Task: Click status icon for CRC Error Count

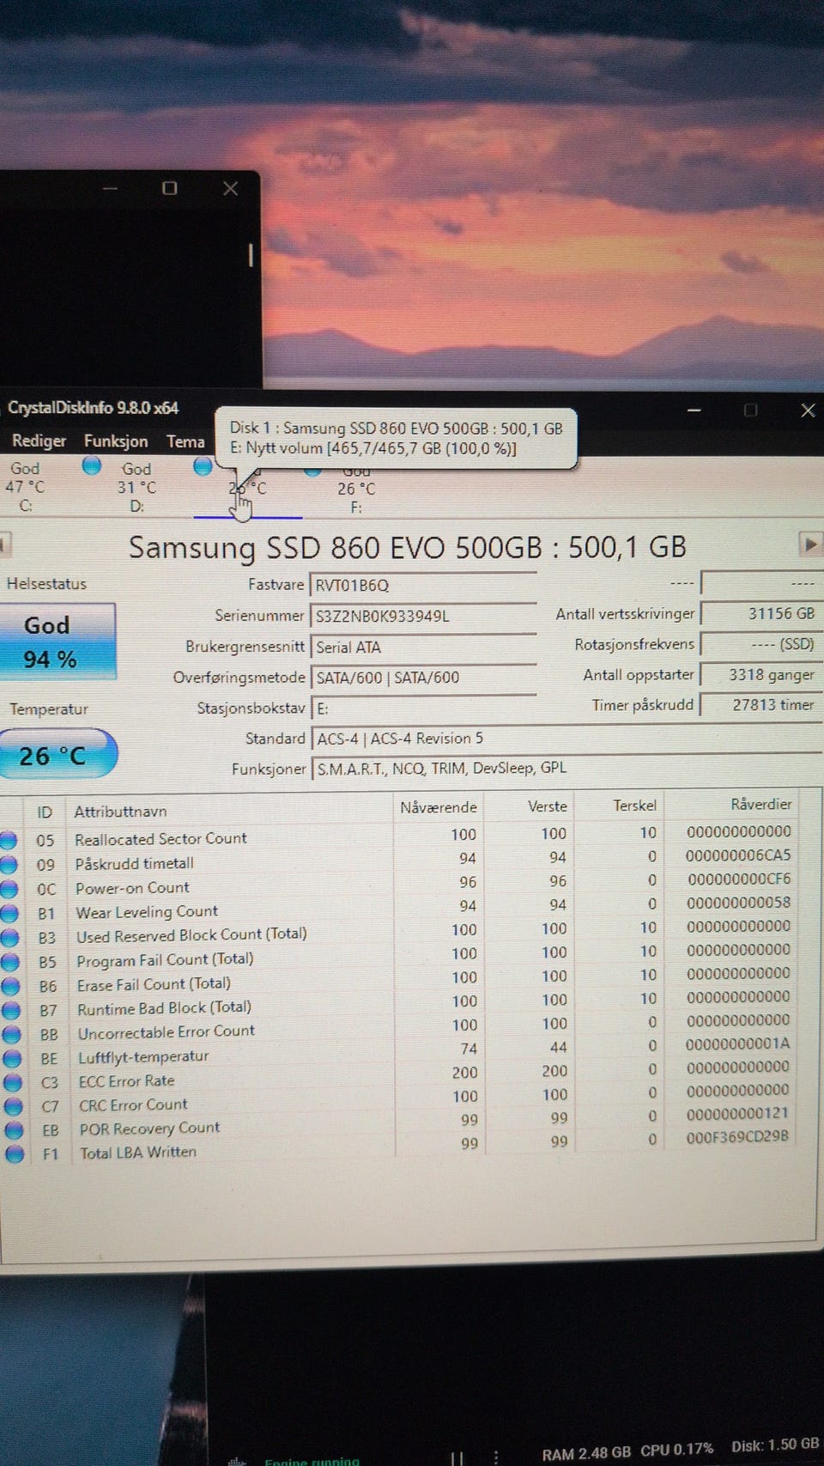Action: coord(14,1106)
